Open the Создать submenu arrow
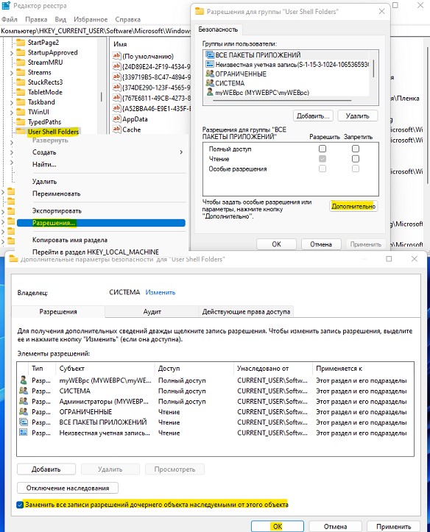The width and height of the screenshot is (430, 532). (x=181, y=152)
